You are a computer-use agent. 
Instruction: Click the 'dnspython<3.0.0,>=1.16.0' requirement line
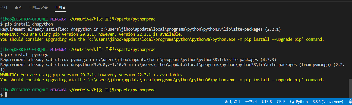click(172, 67)
